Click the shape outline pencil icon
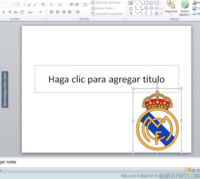The image size is (200, 179). tap(194, 8)
